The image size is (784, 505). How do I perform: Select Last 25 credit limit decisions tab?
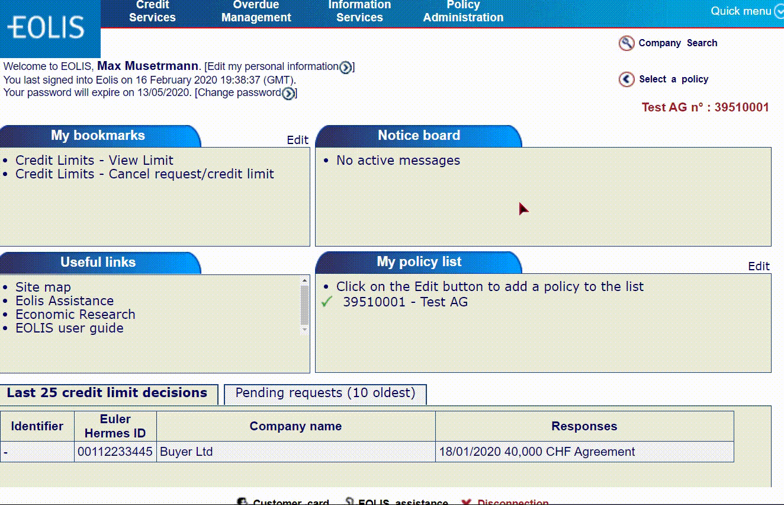(x=107, y=394)
